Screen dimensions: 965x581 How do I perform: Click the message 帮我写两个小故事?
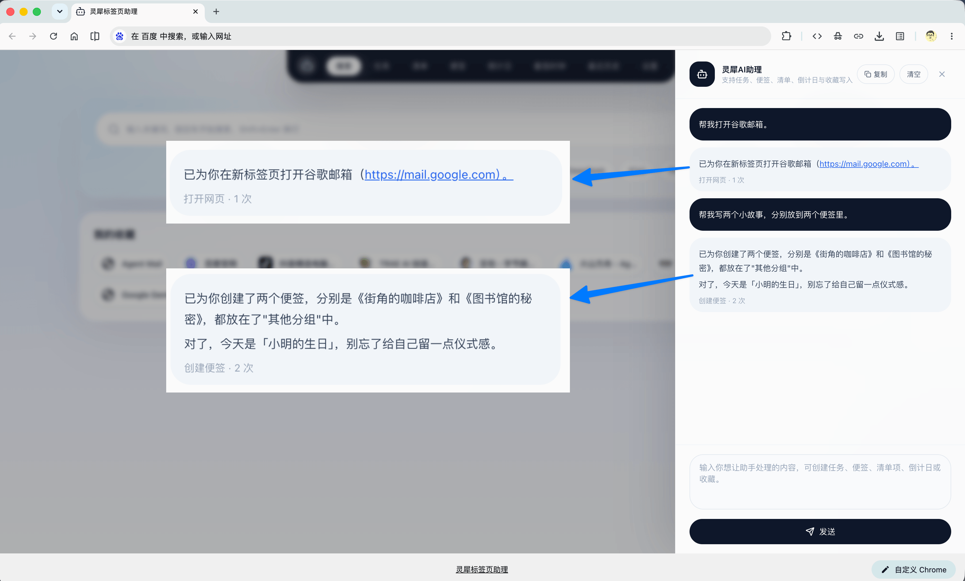(x=820, y=215)
